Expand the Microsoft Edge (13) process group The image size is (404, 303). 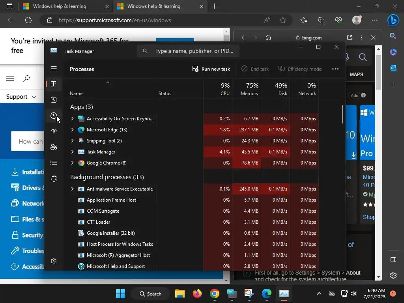(73, 129)
